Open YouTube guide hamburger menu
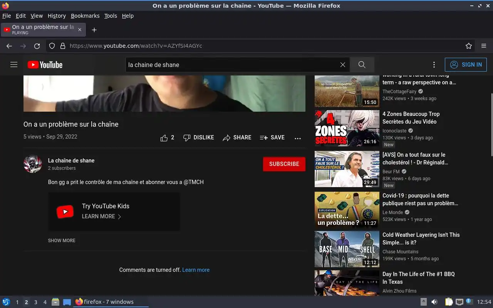Viewport: 493px width, 308px height. (14, 65)
